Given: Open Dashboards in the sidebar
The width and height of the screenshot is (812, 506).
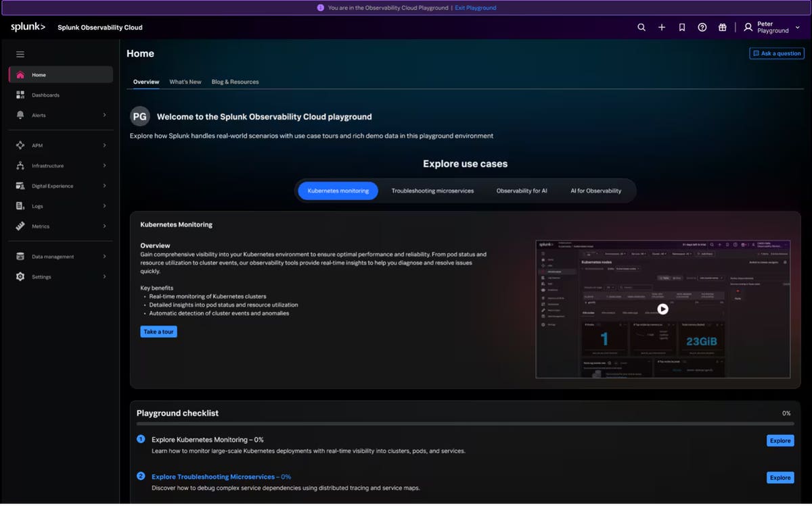Looking at the screenshot, I should (x=61, y=95).
